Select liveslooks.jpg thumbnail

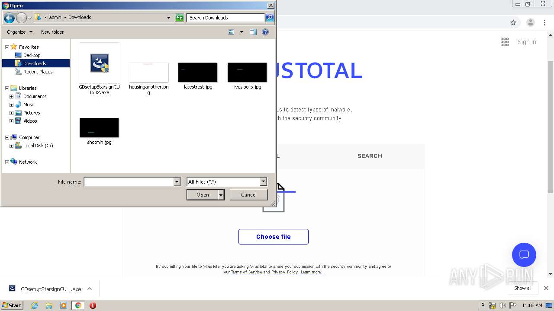[247, 72]
